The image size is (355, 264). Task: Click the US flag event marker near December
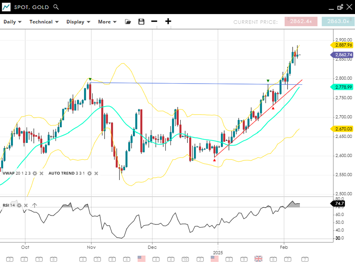click(x=141, y=259)
